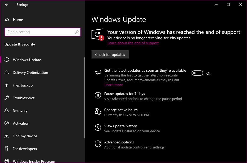Go to Troubleshoot section
Screen dimensions: 247x163
[x=42, y=98]
